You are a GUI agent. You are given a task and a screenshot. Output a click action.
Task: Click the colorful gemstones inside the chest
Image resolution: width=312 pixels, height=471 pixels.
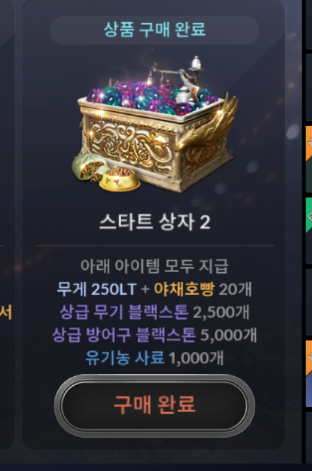[150, 96]
